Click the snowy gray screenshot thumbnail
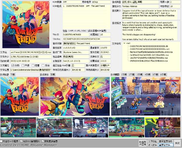182x148 pixels. click(90, 127)
